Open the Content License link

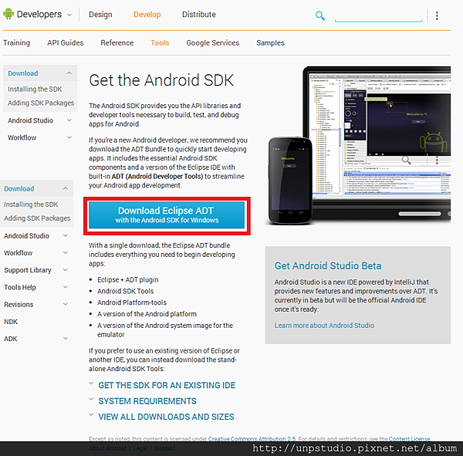409,439
